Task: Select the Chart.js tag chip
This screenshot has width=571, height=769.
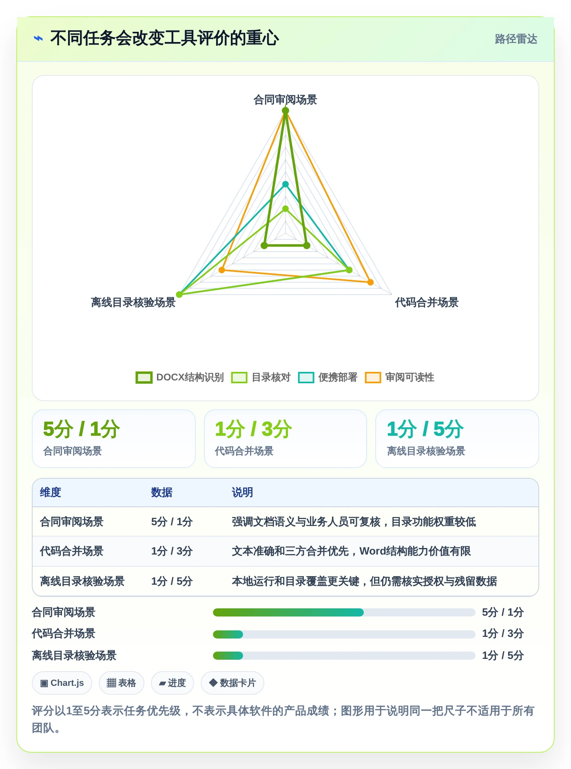Action: 62,683
